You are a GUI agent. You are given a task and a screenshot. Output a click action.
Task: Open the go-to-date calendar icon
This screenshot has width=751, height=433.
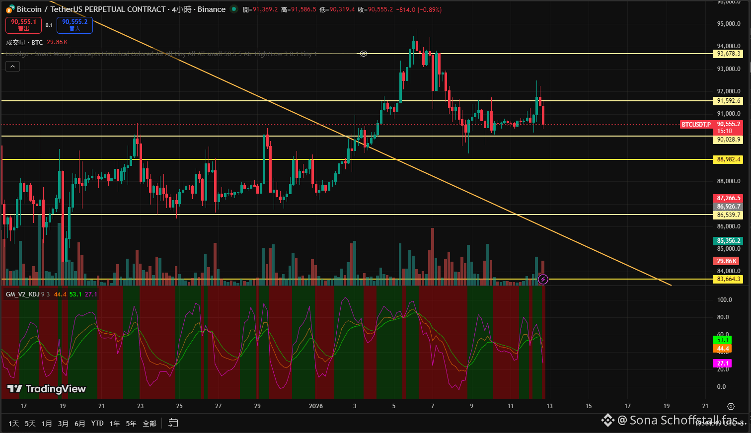[x=173, y=423]
